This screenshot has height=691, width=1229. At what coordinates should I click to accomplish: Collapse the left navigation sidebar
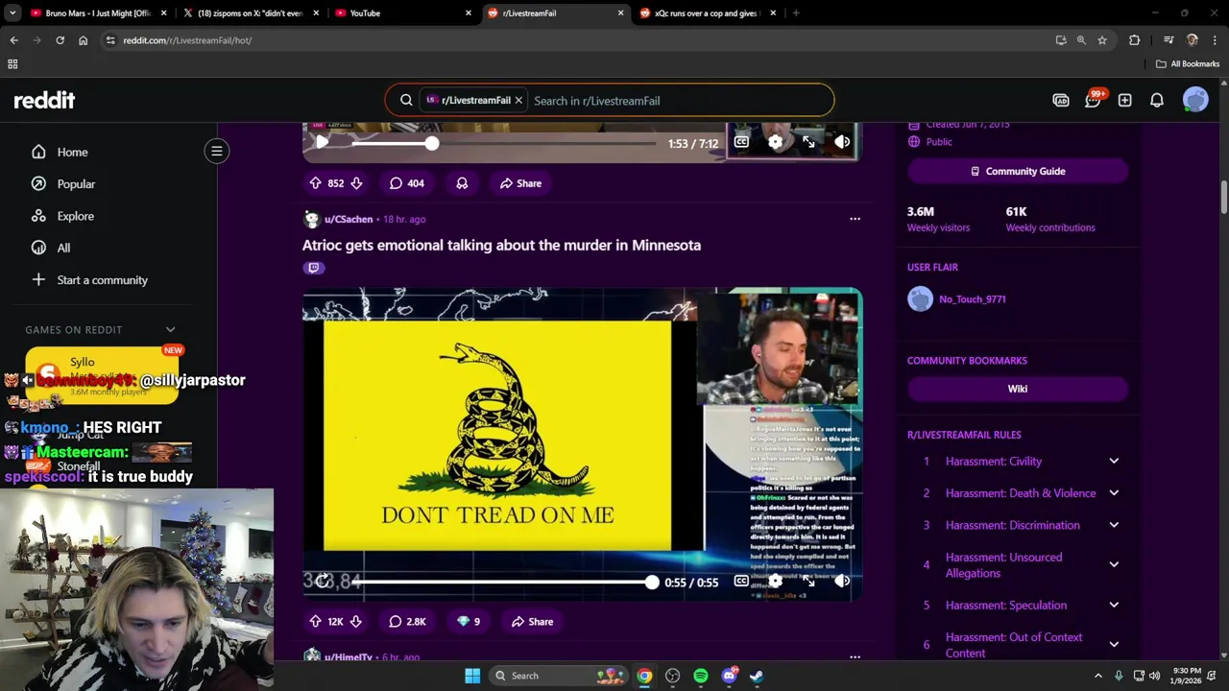coord(217,151)
